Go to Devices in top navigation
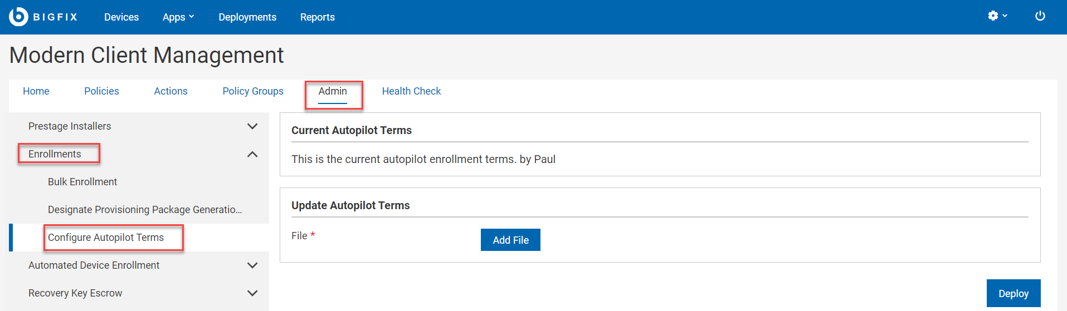This screenshot has width=1067, height=311. (x=121, y=17)
